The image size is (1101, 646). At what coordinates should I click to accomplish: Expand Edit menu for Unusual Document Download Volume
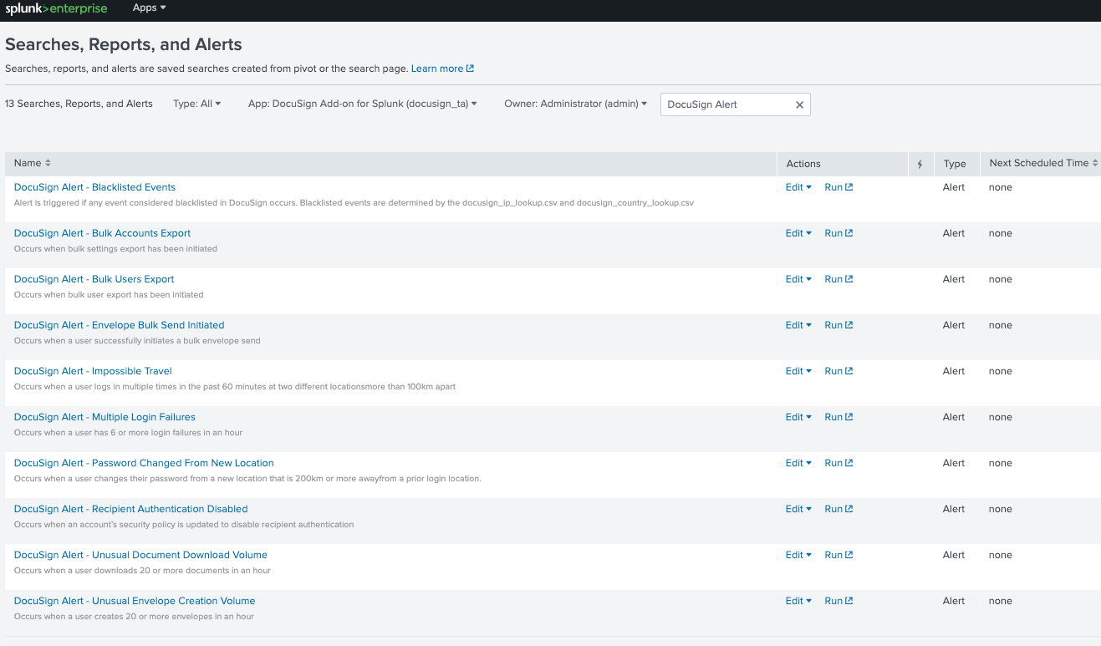[798, 555]
